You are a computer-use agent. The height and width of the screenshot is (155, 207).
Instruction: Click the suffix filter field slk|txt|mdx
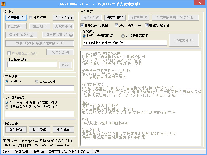pos(125,43)
